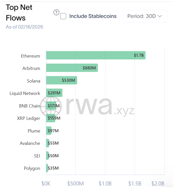The height and width of the screenshot is (188, 177).
Task: Click the Ethereum $1.7B bar
Action: pos(96,56)
